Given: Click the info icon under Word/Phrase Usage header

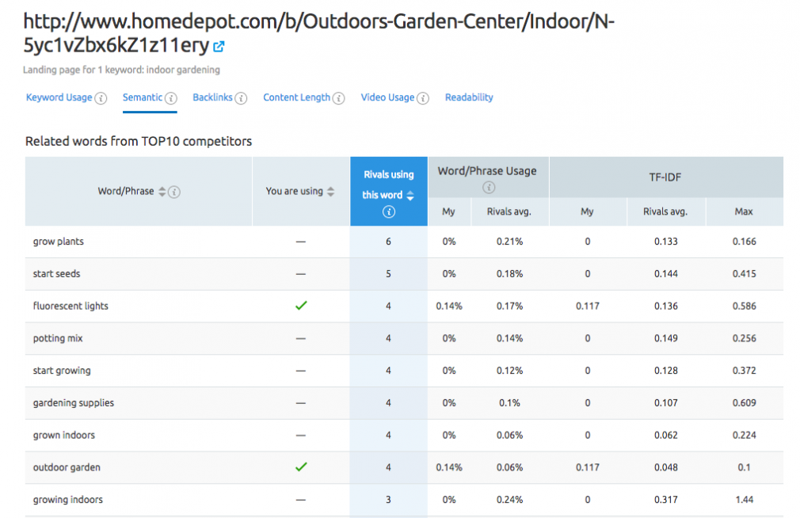Looking at the screenshot, I should click(488, 187).
